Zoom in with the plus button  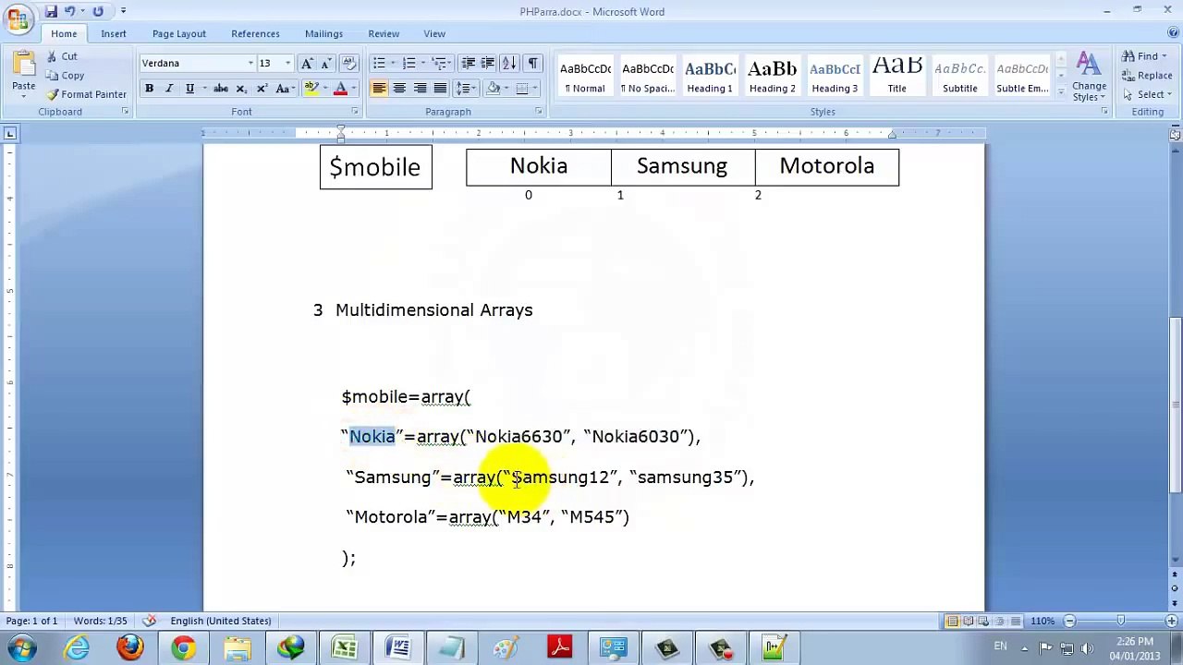pos(1174,621)
